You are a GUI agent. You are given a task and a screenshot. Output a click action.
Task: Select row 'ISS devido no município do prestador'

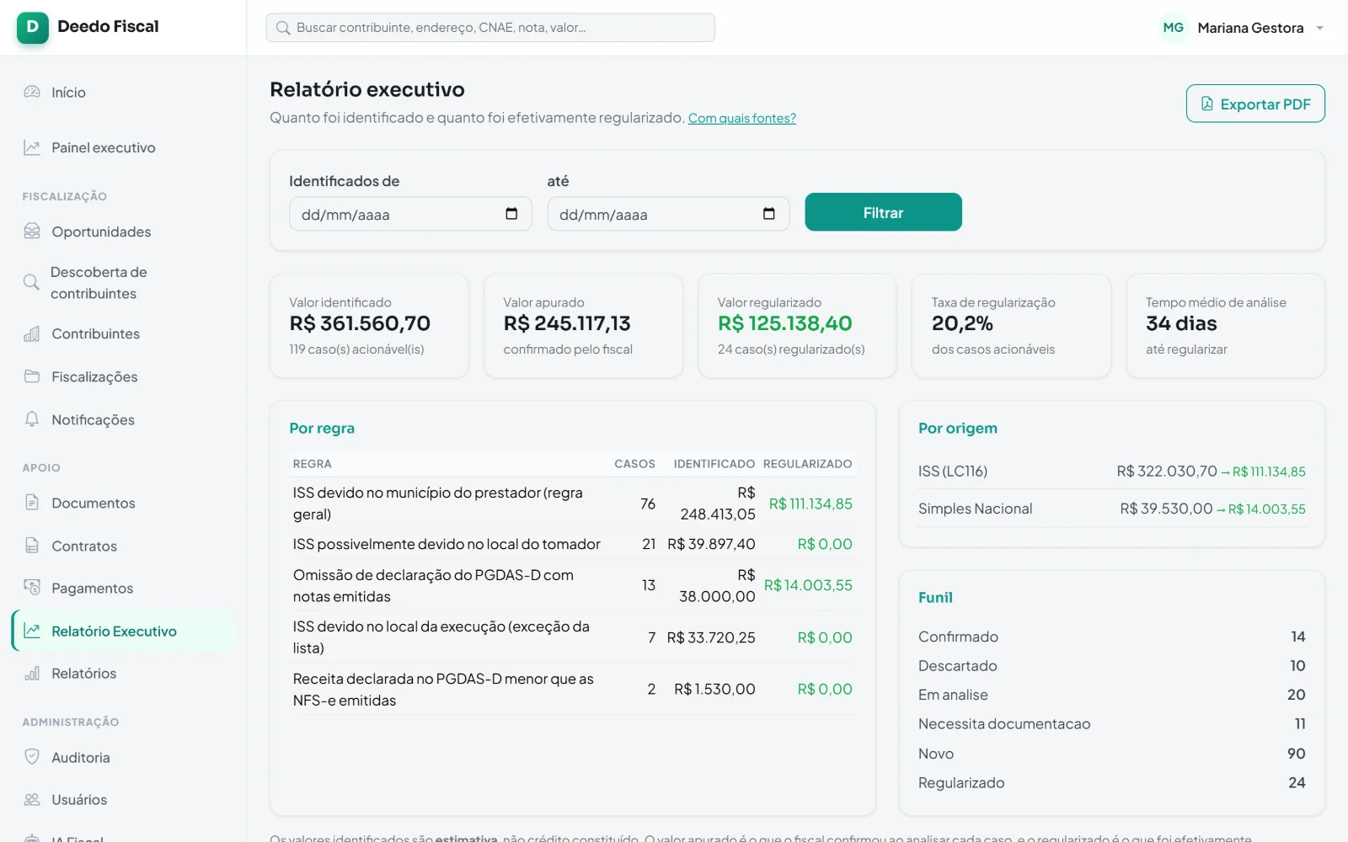573,504
